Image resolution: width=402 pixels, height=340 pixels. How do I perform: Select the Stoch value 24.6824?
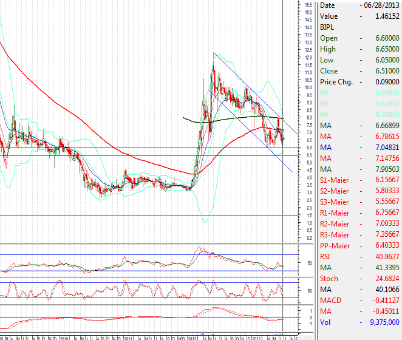[x=387, y=279]
